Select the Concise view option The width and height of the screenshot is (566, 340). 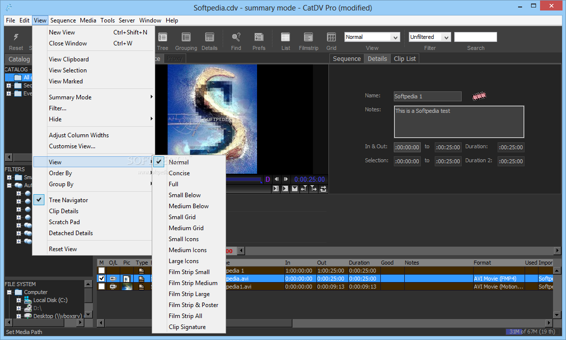[189, 173]
